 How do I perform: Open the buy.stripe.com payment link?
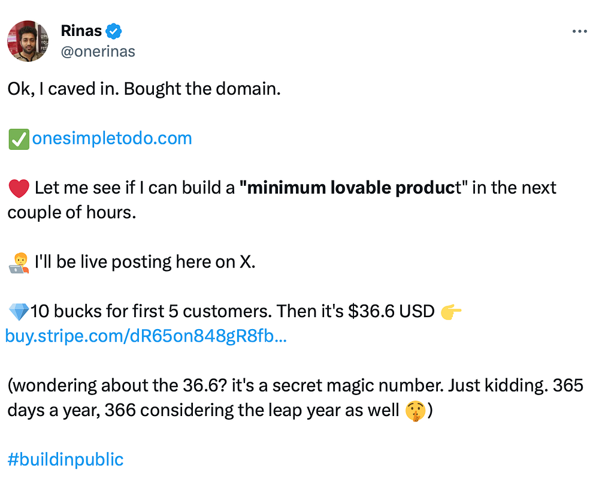click(146, 336)
